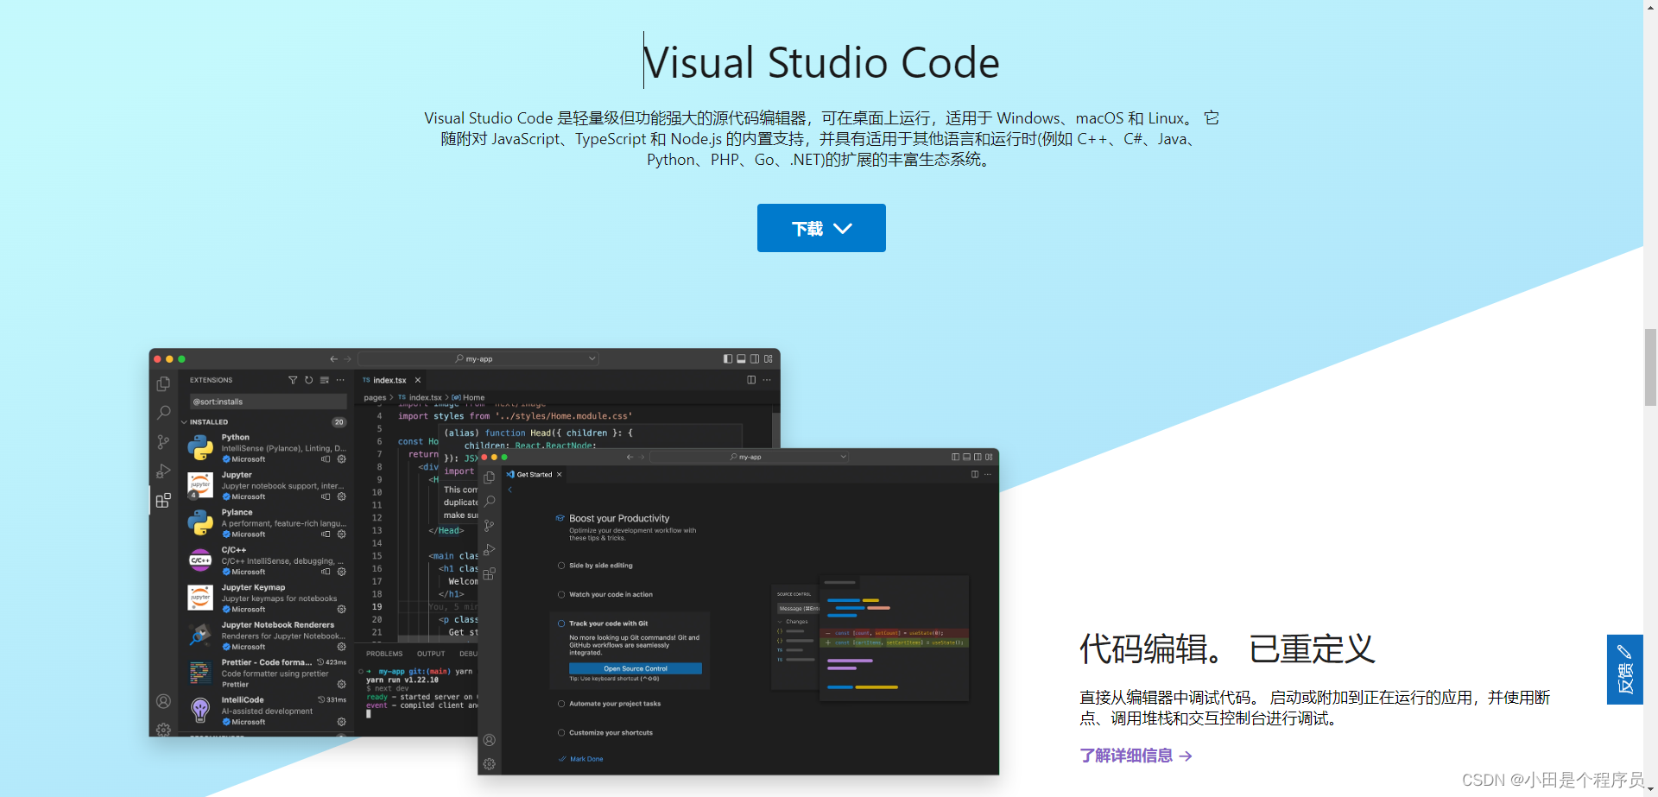Open the C/C++ extension manage gear
Viewport: 1658px width, 797px height.
point(341,572)
